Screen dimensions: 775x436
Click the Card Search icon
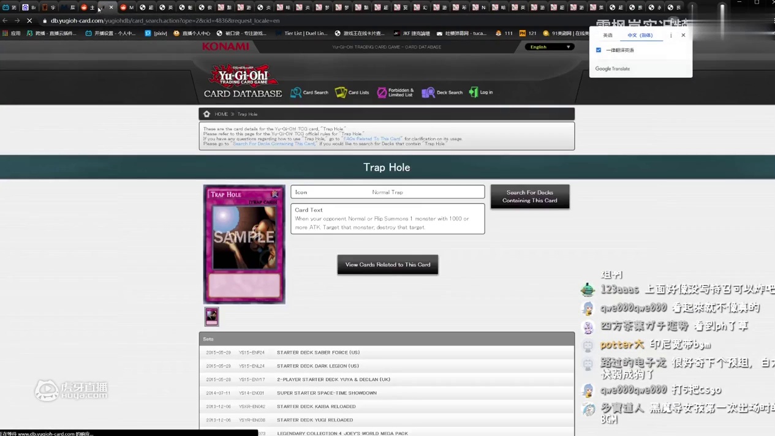coord(296,92)
